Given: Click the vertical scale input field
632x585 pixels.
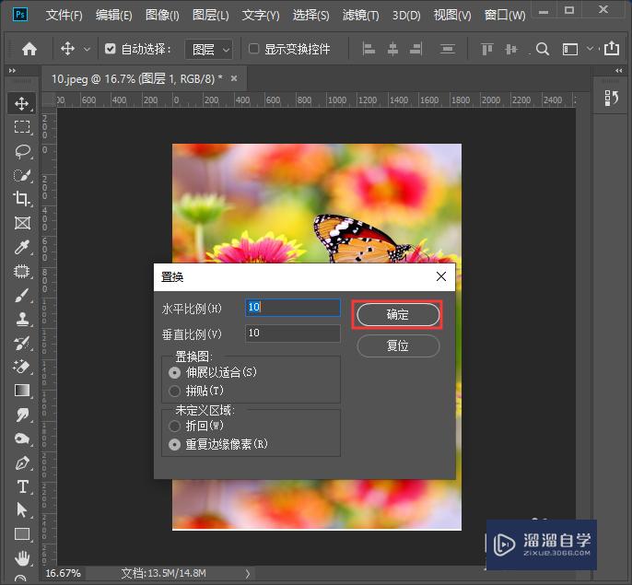Looking at the screenshot, I should tap(293, 333).
